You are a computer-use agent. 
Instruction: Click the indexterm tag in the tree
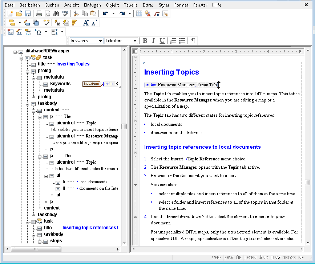pyautogui.click(x=92, y=84)
